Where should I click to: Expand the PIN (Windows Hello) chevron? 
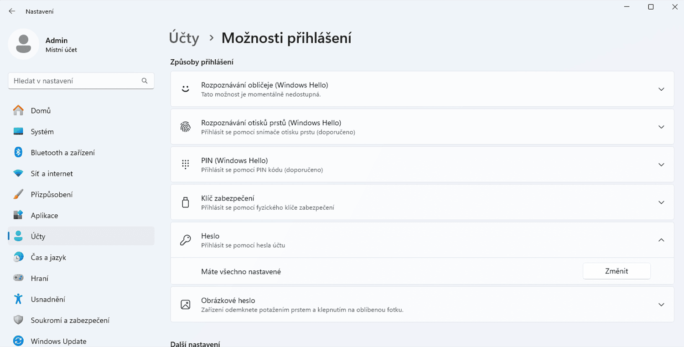coord(661,165)
